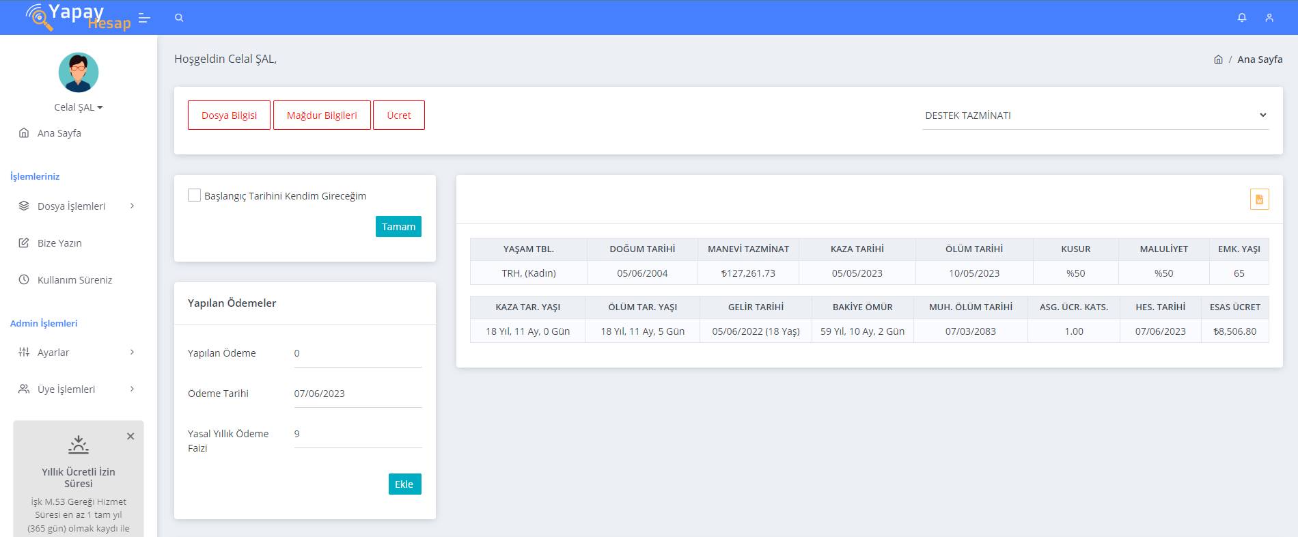This screenshot has width=1298, height=537.
Task: Enable Başlangıç Tarihini Kendim Gireceğim checkbox
Action: pos(195,195)
